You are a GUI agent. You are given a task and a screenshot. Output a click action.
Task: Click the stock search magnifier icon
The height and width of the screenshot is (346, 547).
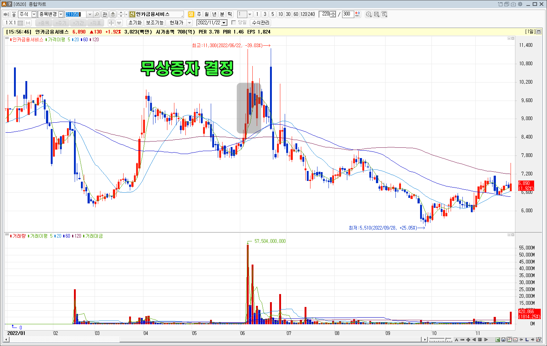point(97,14)
